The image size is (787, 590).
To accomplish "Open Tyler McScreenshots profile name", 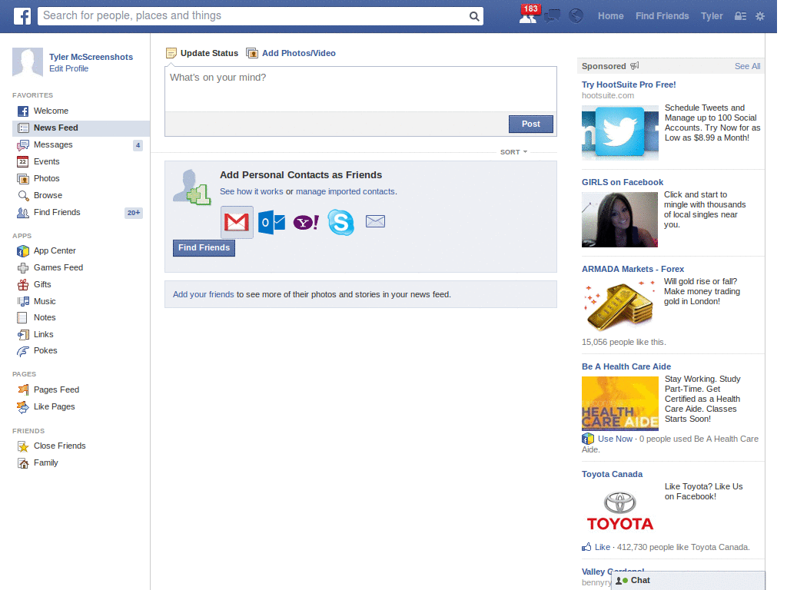I will pyautogui.click(x=91, y=57).
